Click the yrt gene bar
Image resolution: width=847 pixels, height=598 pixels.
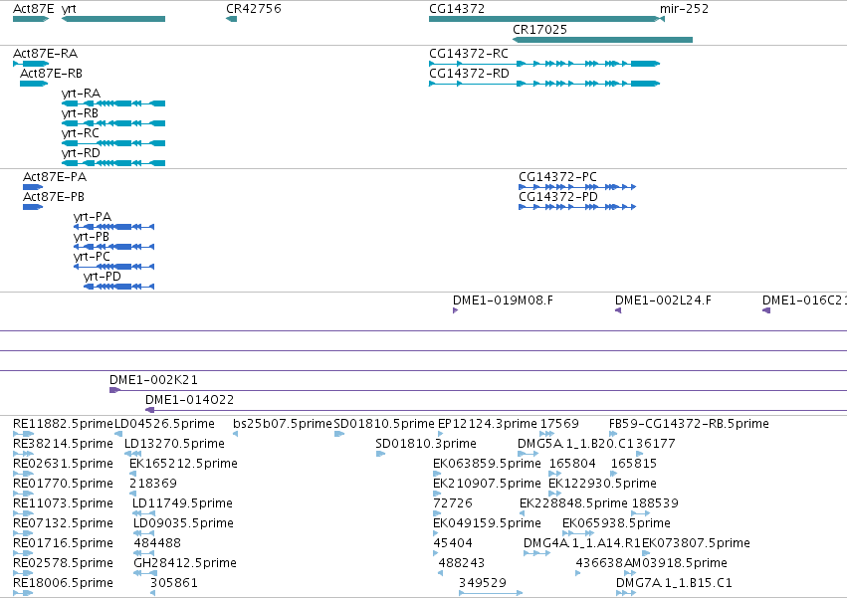(113, 19)
